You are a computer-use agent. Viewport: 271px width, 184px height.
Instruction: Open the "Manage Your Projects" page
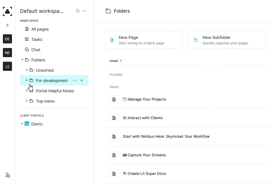click(x=147, y=99)
